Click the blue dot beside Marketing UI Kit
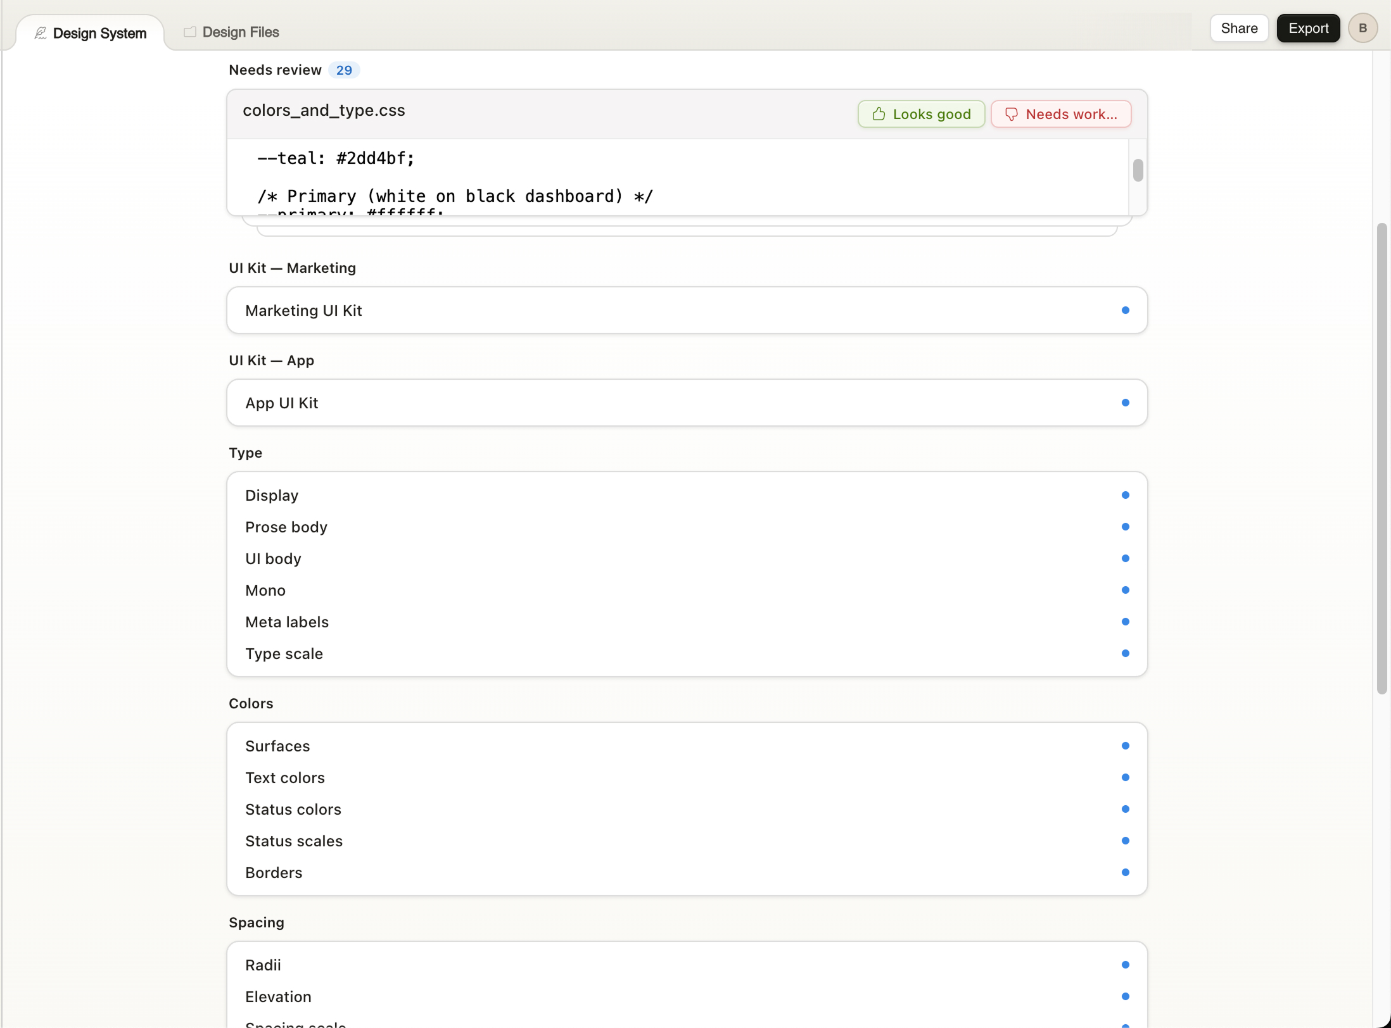The height and width of the screenshot is (1028, 1391). click(1125, 310)
